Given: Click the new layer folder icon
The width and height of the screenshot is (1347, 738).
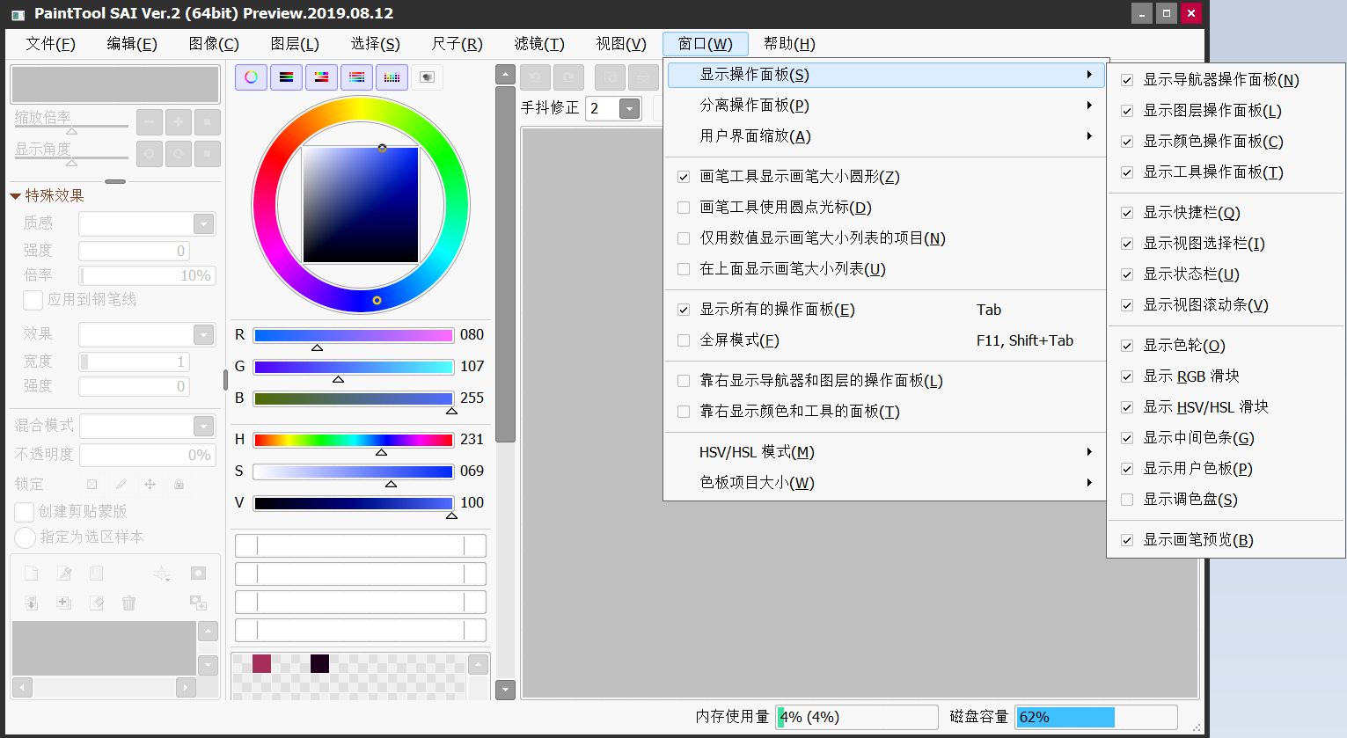Looking at the screenshot, I should (x=96, y=574).
